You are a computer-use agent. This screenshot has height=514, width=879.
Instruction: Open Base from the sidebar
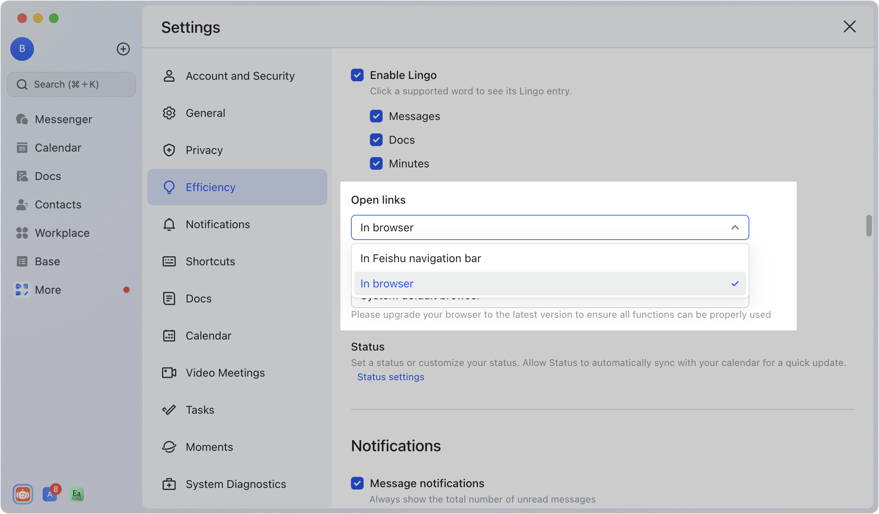tap(47, 261)
